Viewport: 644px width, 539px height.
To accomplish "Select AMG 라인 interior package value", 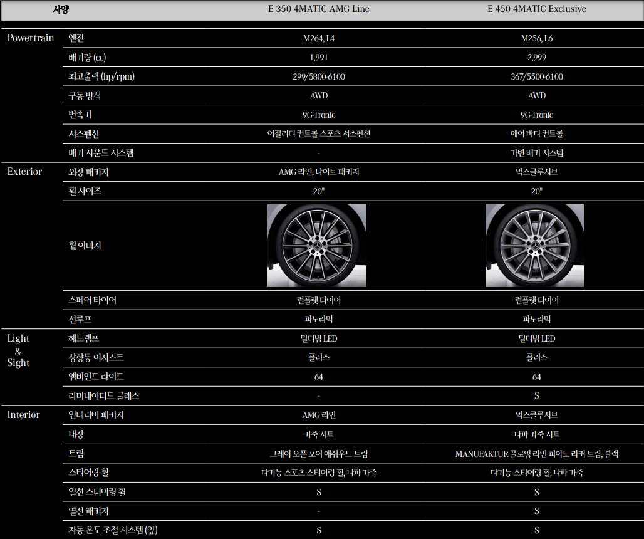I will pyautogui.click(x=319, y=416).
